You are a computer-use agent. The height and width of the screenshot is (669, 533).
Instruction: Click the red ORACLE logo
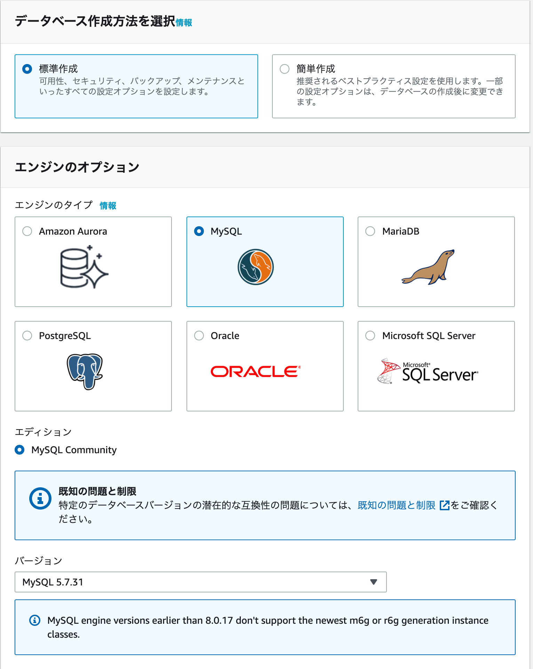point(256,371)
